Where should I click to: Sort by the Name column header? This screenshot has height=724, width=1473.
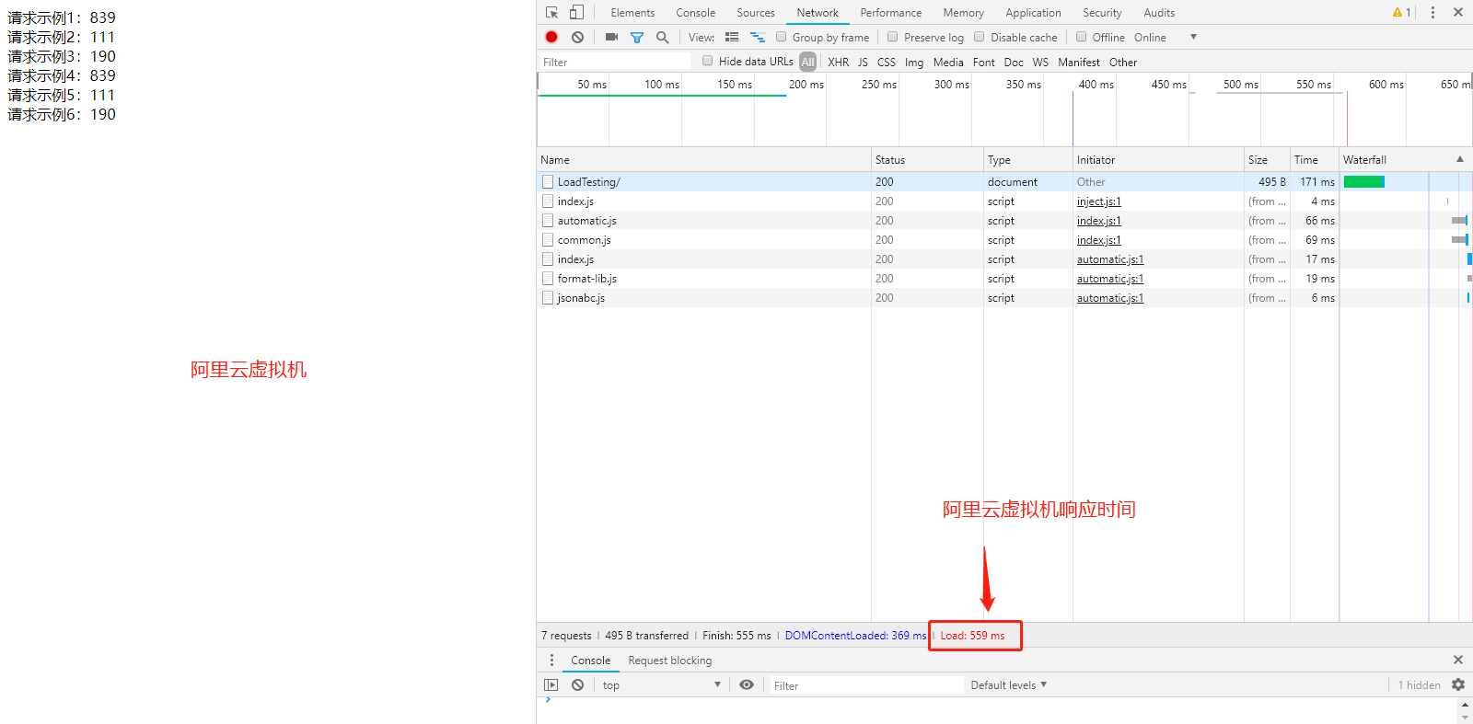tap(703, 159)
